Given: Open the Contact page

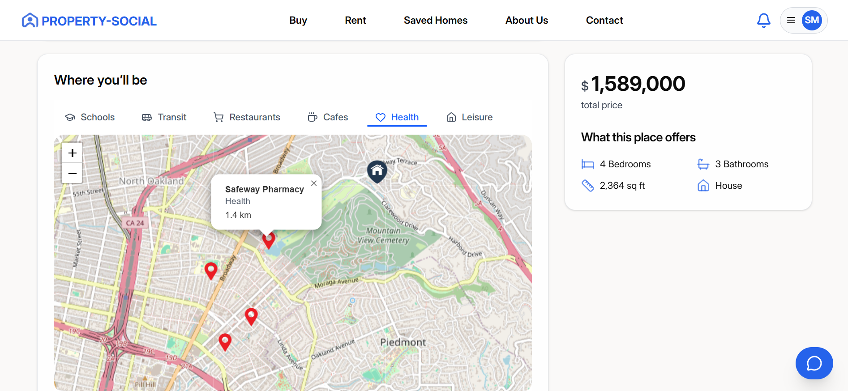Looking at the screenshot, I should click(x=604, y=20).
